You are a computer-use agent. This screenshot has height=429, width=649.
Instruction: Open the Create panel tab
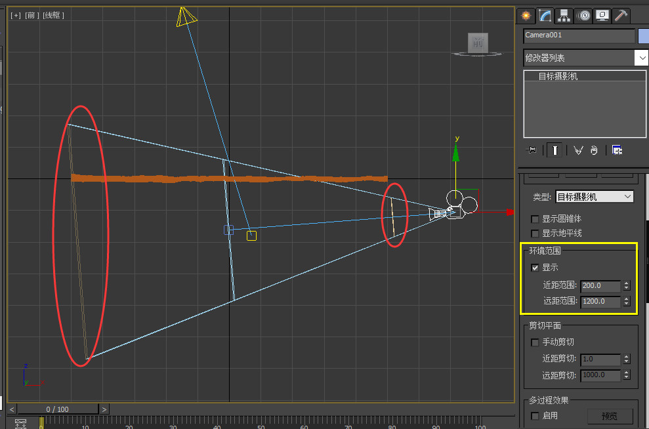pyautogui.click(x=525, y=16)
